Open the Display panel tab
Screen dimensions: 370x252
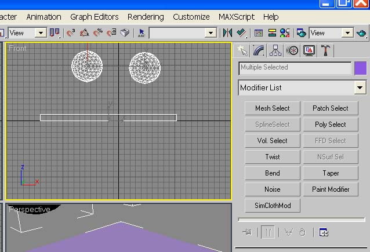[x=309, y=50]
